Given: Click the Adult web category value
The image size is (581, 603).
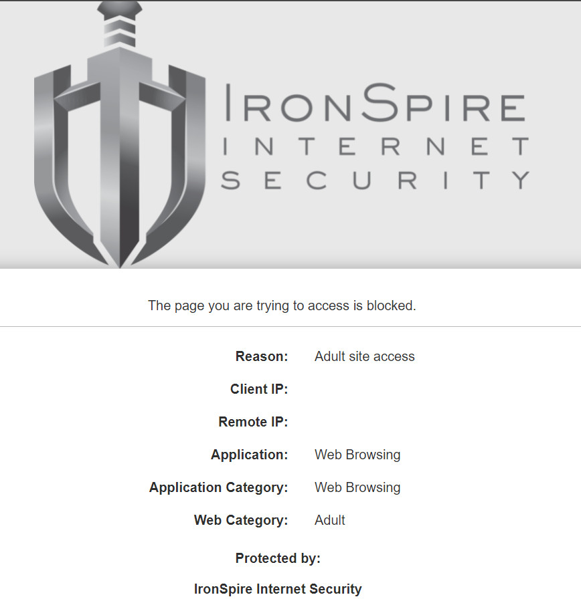Looking at the screenshot, I should tap(330, 521).
